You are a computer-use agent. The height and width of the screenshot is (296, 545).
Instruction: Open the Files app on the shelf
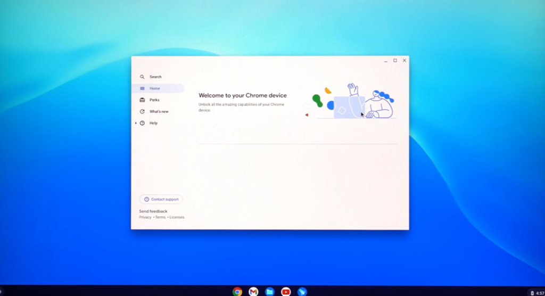pyautogui.click(x=270, y=292)
